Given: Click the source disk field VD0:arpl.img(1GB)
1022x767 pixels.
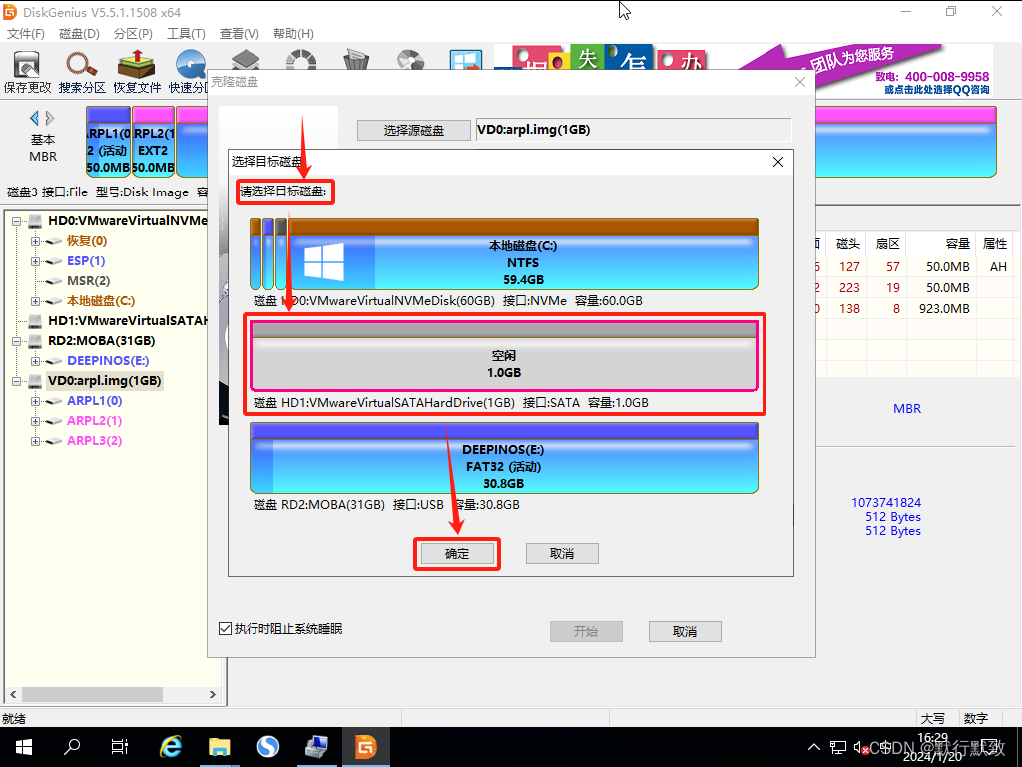Looking at the screenshot, I should tap(634, 130).
